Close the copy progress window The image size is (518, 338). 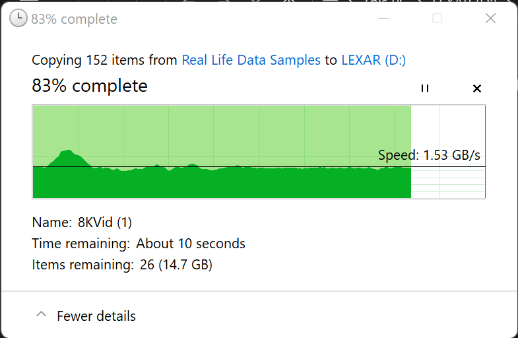point(490,18)
